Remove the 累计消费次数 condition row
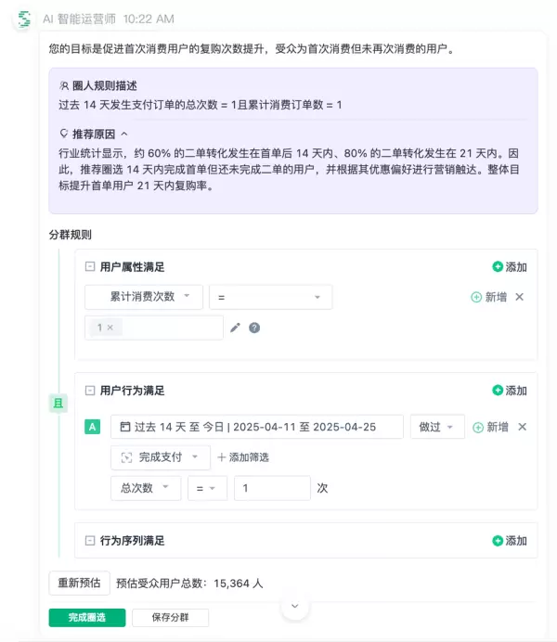The width and height of the screenshot is (557, 642). click(520, 297)
